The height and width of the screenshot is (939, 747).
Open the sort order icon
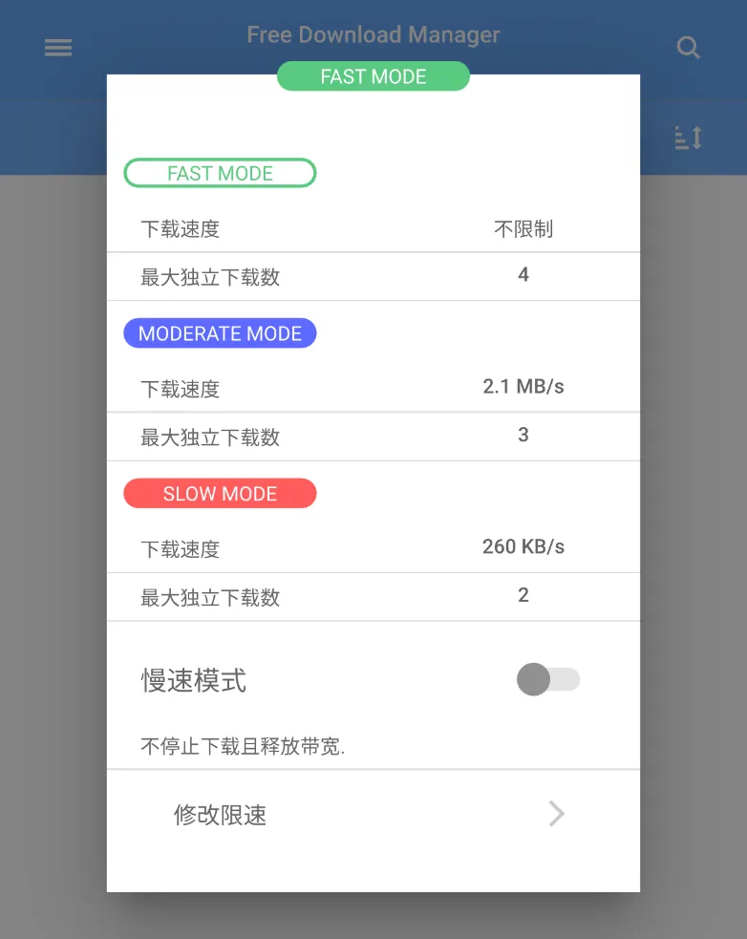coord(689,138)
